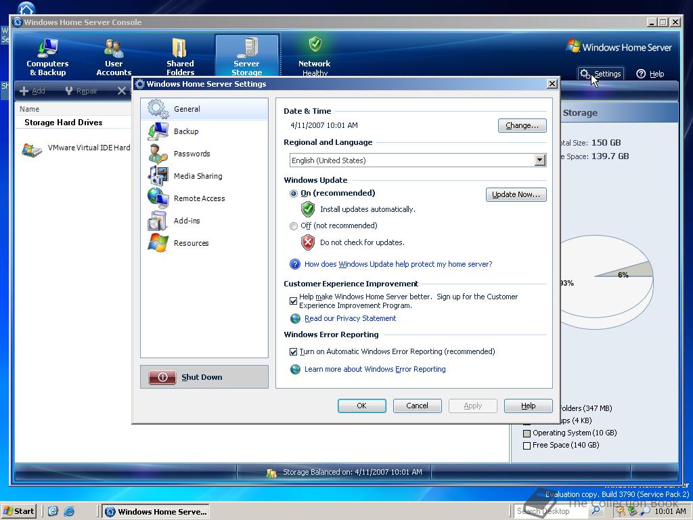The width and height of the screenshot is (693, 520).
Task: Open Windows Update help protect link
Action: (x=398, y=264)
